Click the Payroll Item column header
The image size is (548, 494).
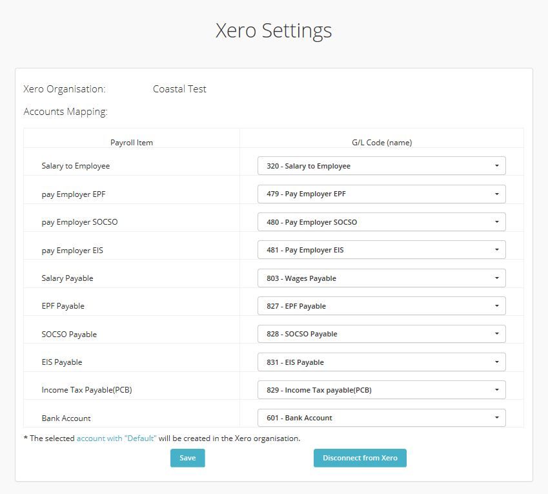tap(132, 143)
